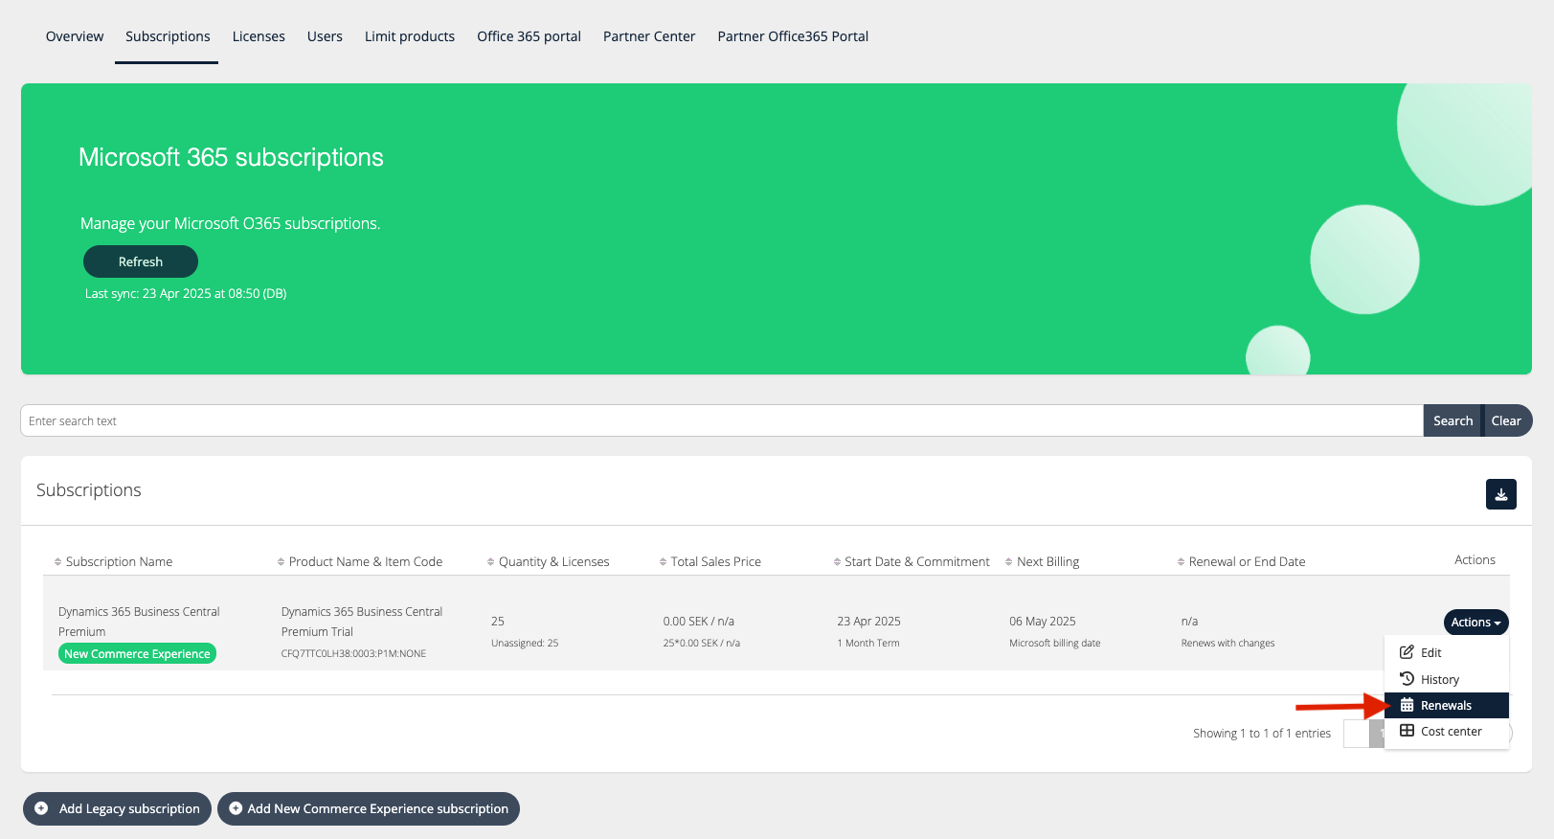Click the New Commerce Experience badge

[137, 654]
